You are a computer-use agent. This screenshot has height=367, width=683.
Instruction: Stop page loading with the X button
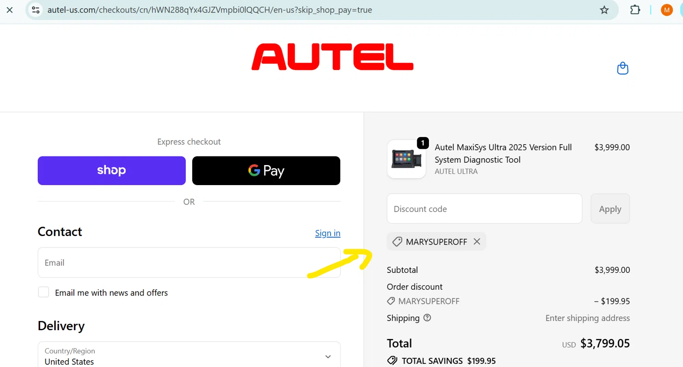tap(10, 10)
